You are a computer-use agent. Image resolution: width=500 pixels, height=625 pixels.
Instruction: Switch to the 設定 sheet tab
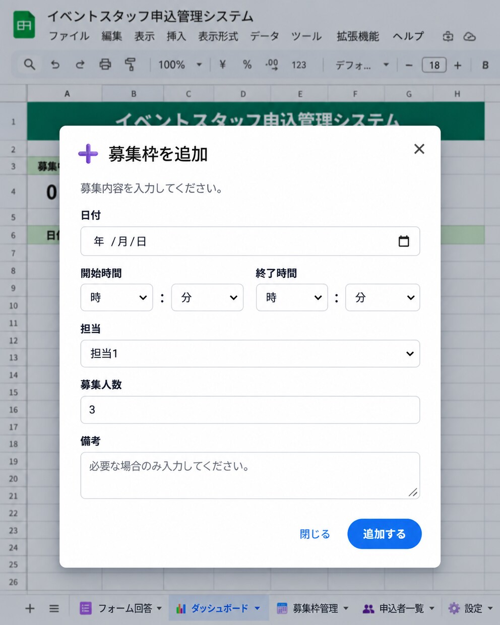pyautogui.click(x=470, y=608)
